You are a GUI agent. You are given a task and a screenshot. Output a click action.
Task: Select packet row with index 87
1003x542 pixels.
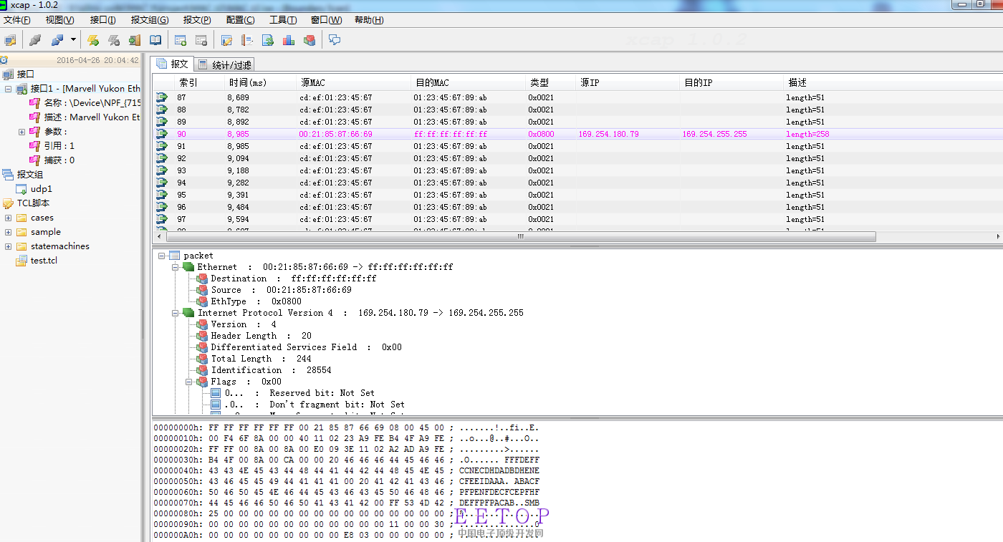(x=577, y=97)
